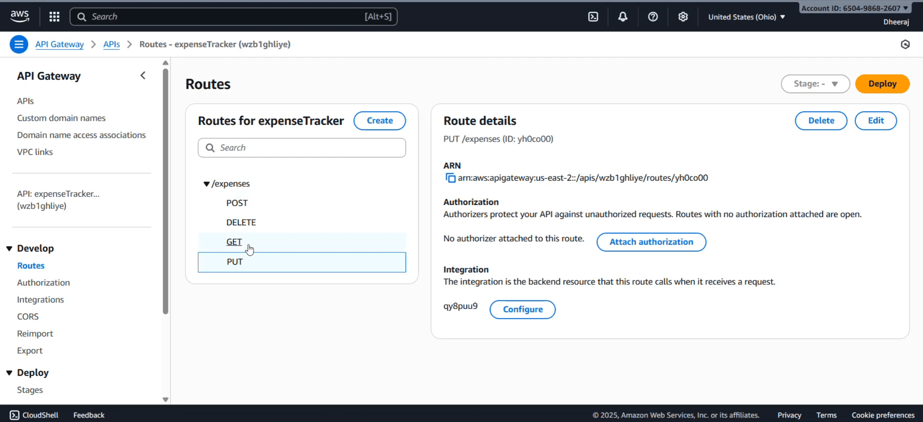923x422 pixels.
Task: Click the sidebar scroll up arrow
Action: (165, 63)
